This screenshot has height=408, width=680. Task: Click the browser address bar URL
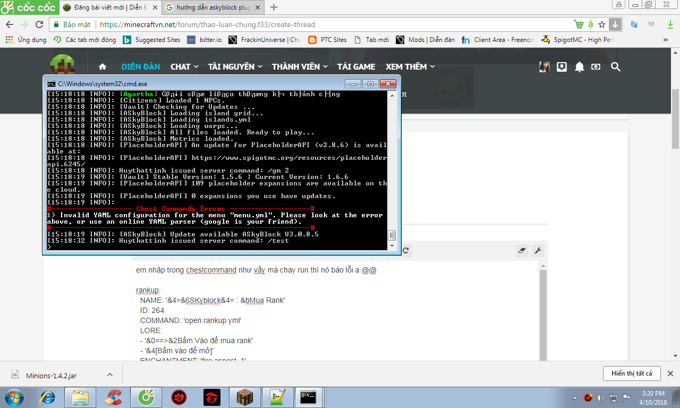208,24
